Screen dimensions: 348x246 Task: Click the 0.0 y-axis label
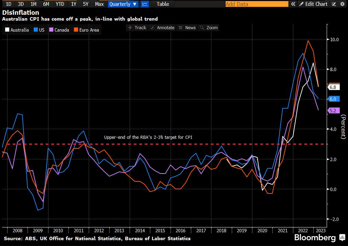pos(333,189)
